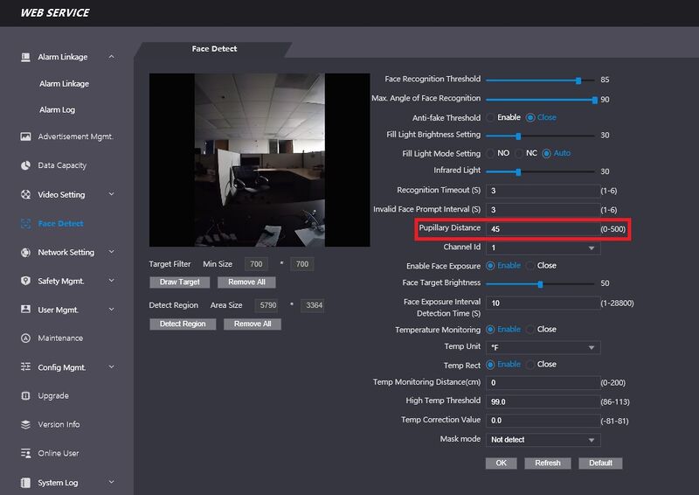Click the Invalid Face Prompt Interval field

pyautogui.click(x=543, y=210)
